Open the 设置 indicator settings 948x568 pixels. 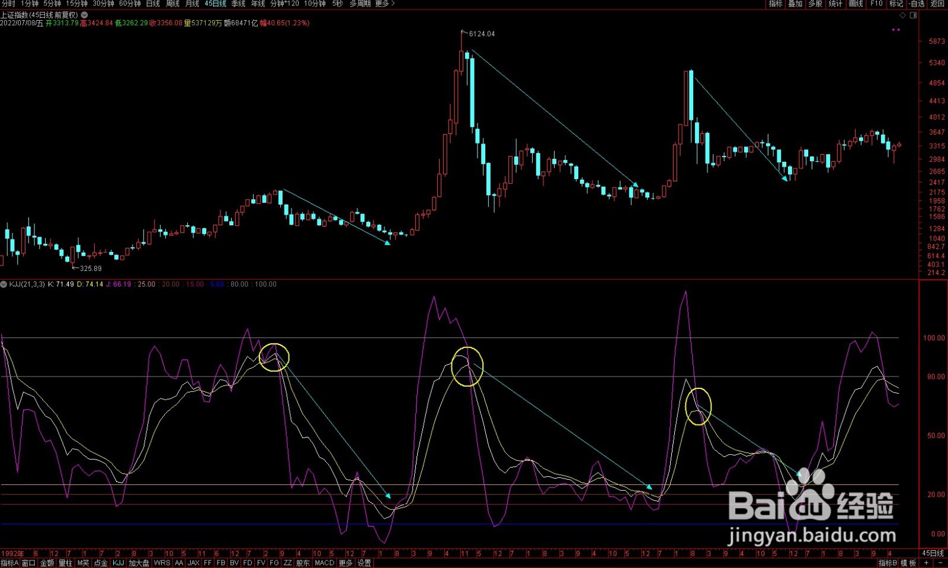click(x=364, y=563)
